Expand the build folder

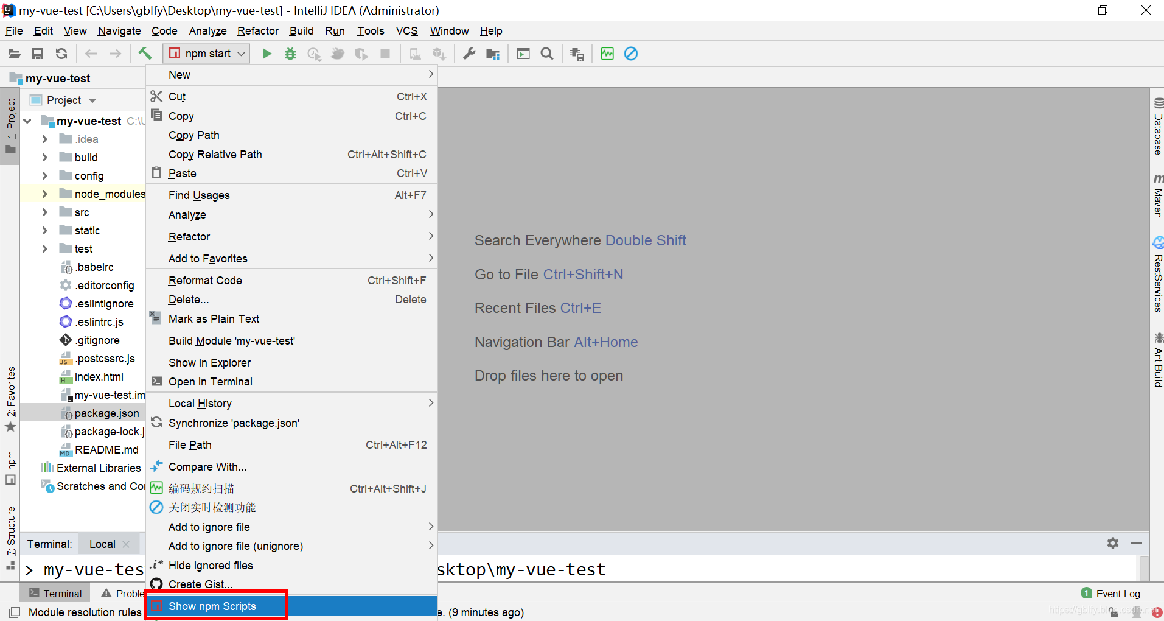click(x=44, y=158)
